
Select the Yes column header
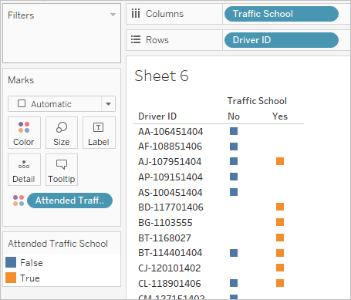click(x=280, y=116)
